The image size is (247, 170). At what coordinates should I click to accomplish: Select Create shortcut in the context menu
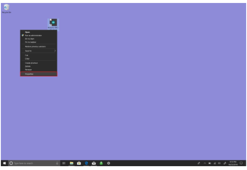click(x=39, y=63)
